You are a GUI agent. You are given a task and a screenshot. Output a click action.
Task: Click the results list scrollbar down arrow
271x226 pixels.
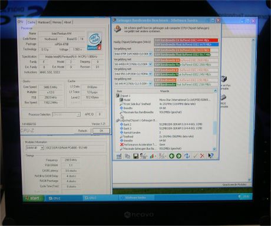coord(214,149)
